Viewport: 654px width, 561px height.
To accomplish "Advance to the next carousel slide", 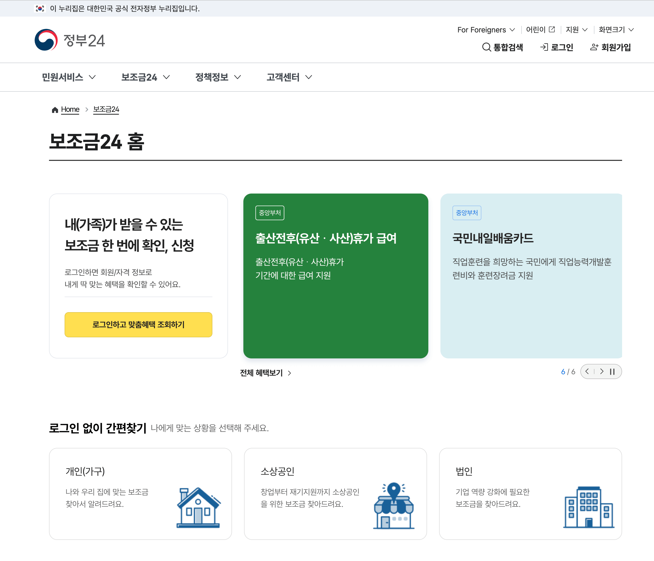I will 602,371.
